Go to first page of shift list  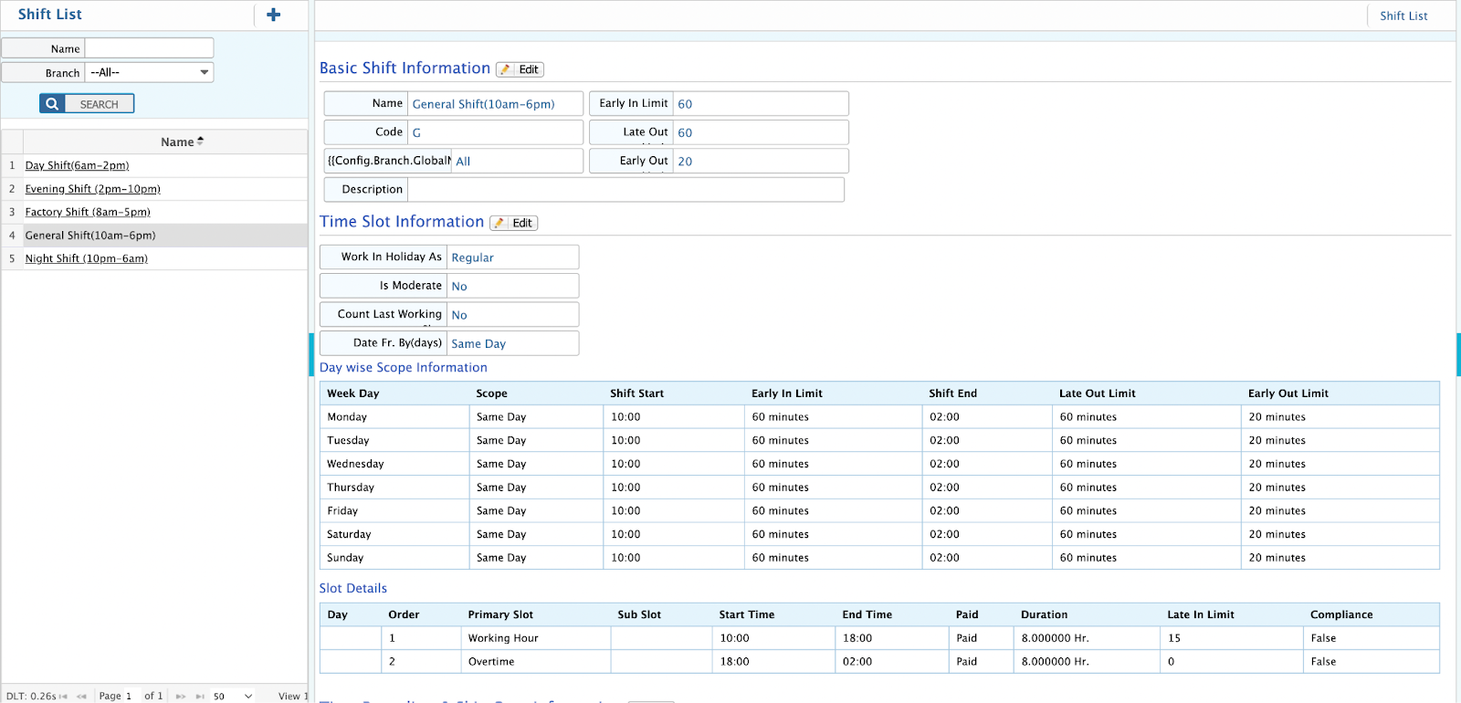click(x=63, y=696)
